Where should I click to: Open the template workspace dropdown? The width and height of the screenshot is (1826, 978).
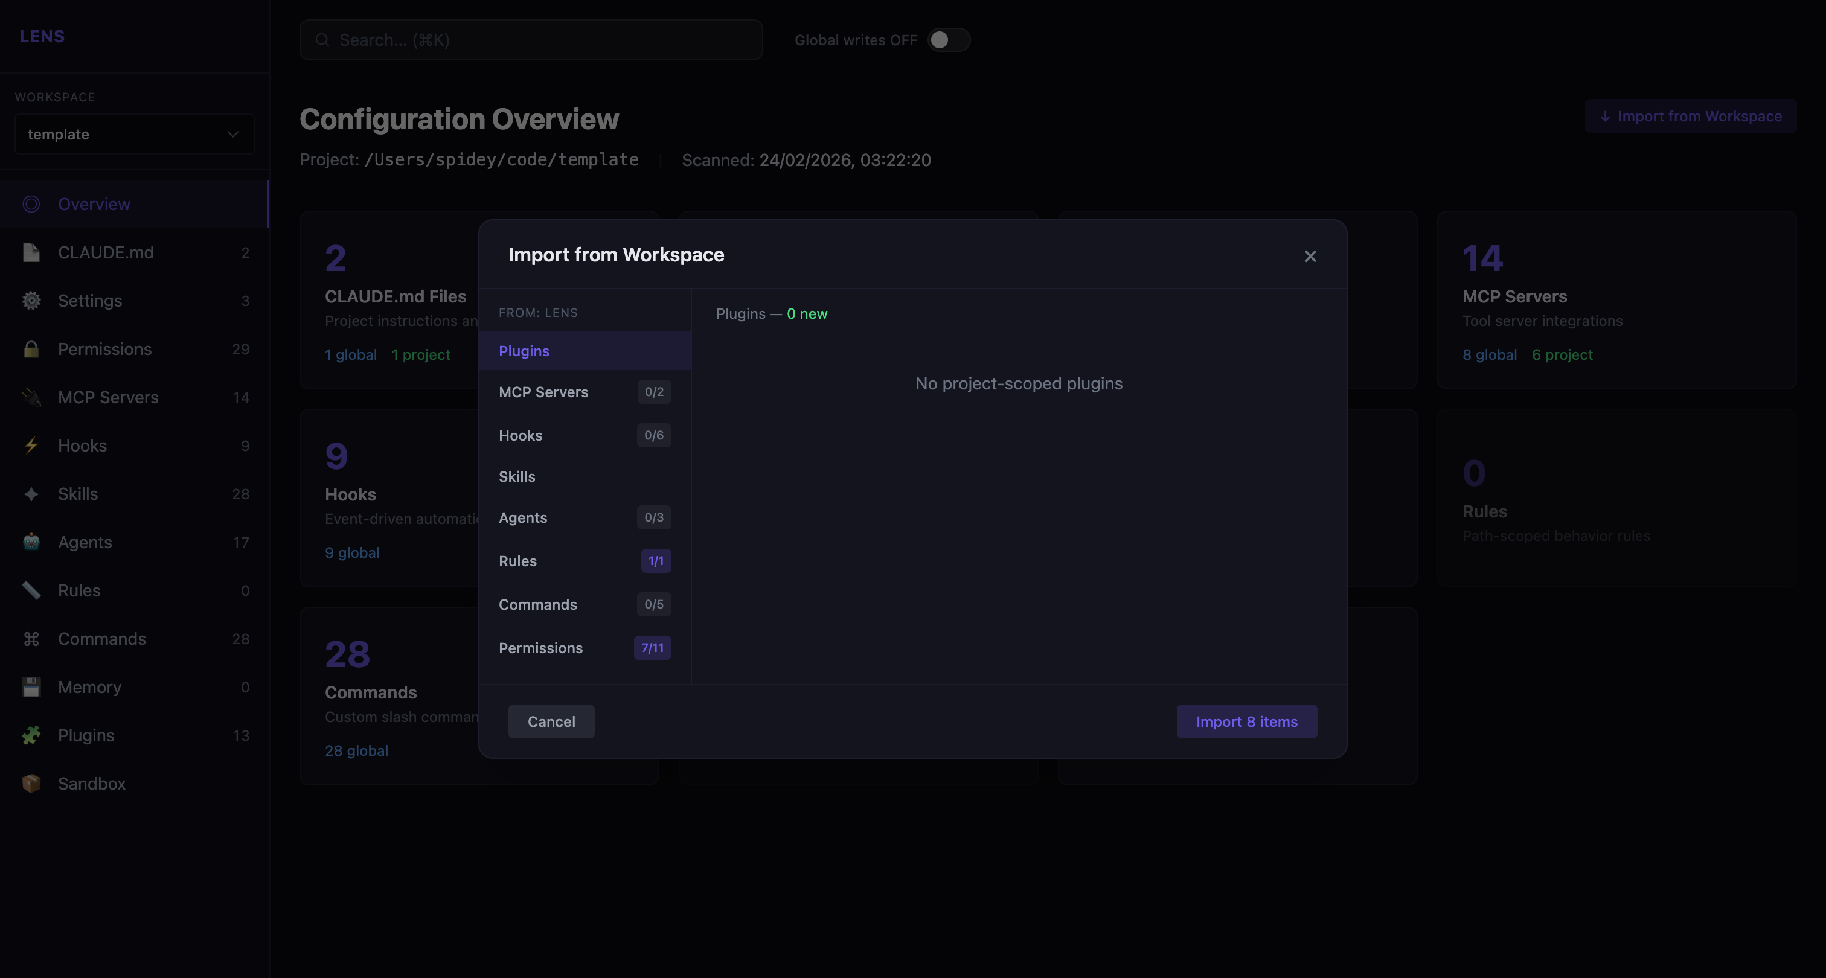134,135
